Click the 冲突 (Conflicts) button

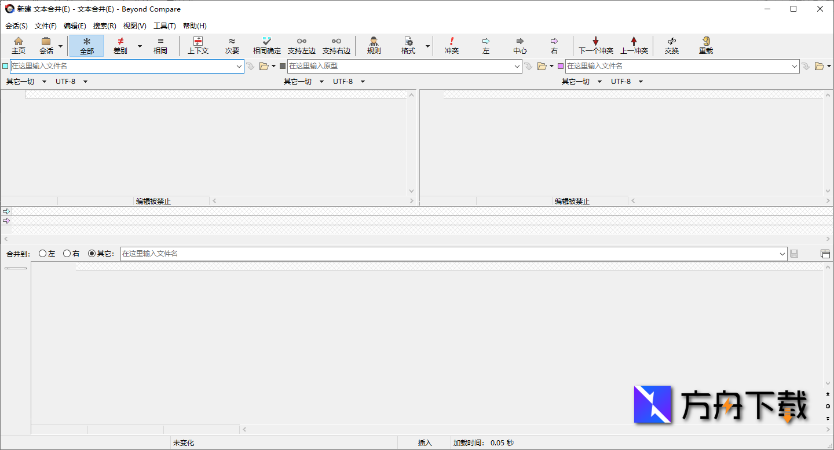(451, 45)
